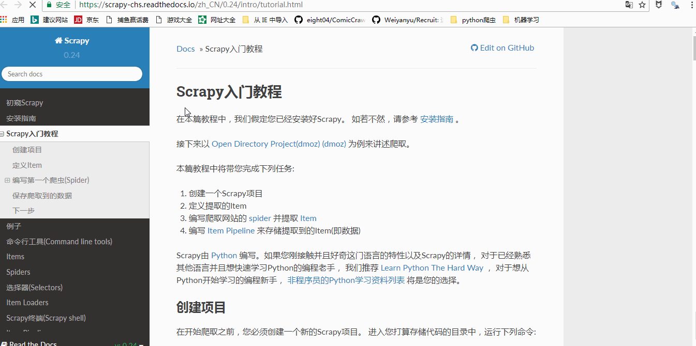Click the 创建项目 heading in the article

click(201, 307)
